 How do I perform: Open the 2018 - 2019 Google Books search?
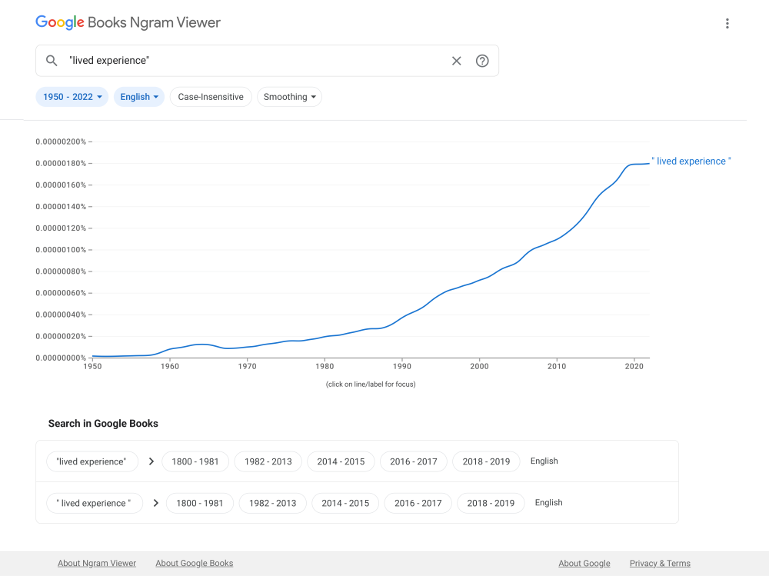pos(486,461)
